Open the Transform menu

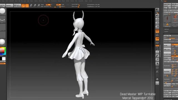pos(81,1)
